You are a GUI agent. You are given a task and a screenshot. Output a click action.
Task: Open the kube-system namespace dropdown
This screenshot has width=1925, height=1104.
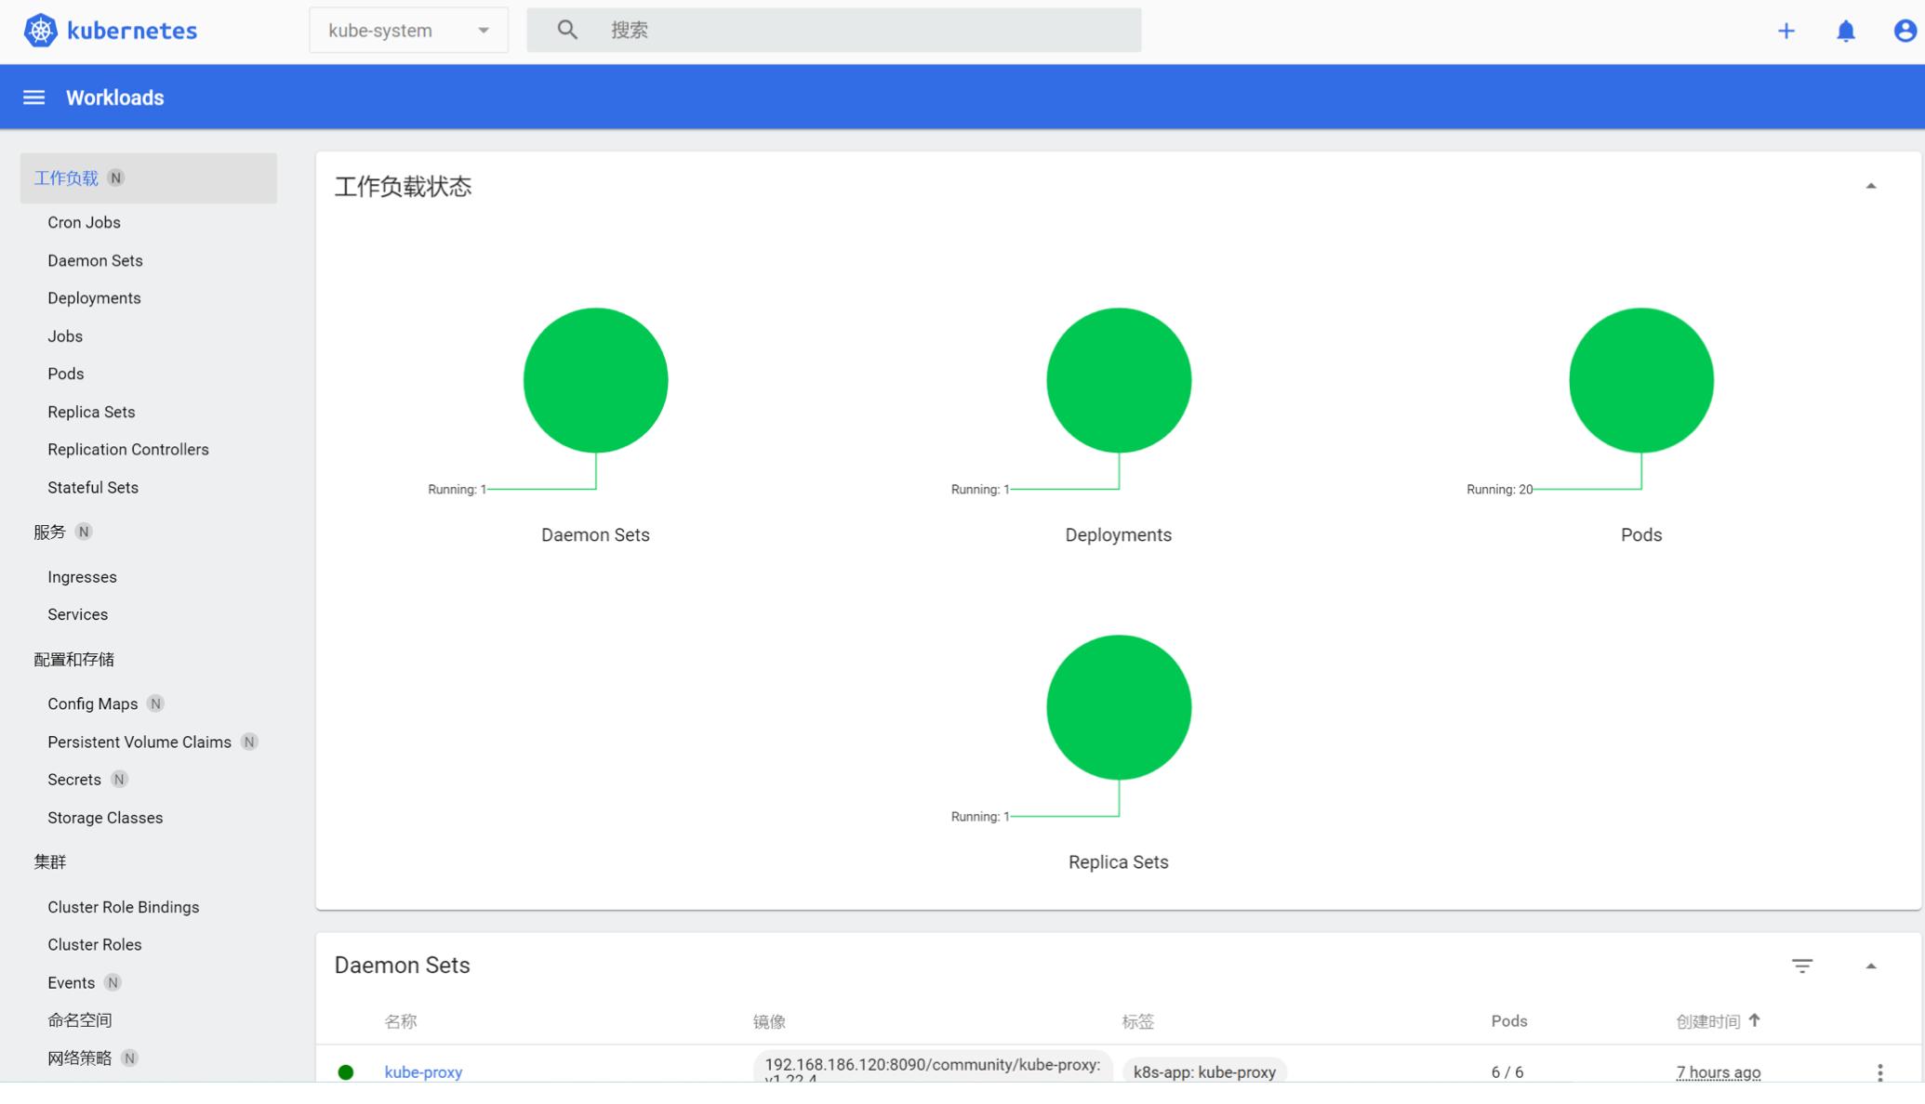click(x=408, y=31)
